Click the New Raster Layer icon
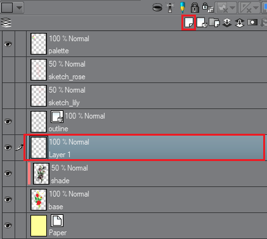This screenshot has height=239, width=267. [188, 22]
